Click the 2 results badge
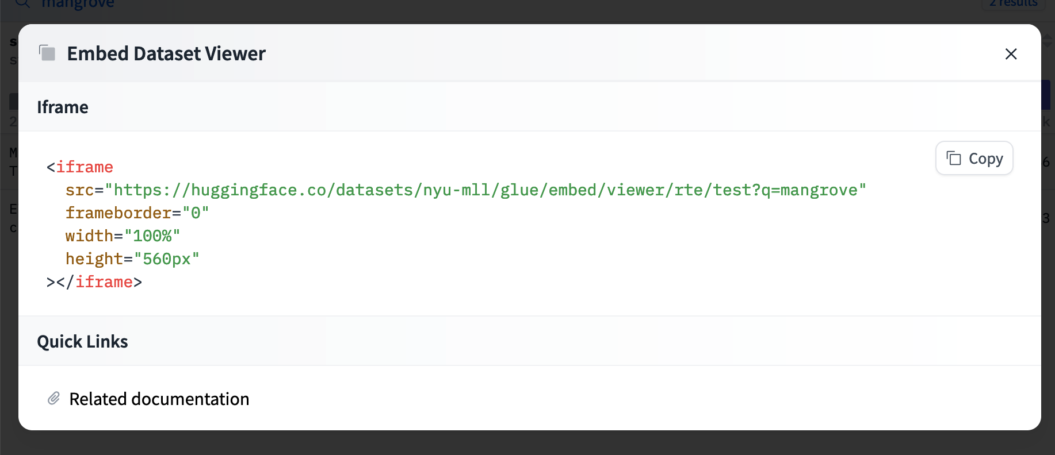1055x455 pixels. 1013,3
